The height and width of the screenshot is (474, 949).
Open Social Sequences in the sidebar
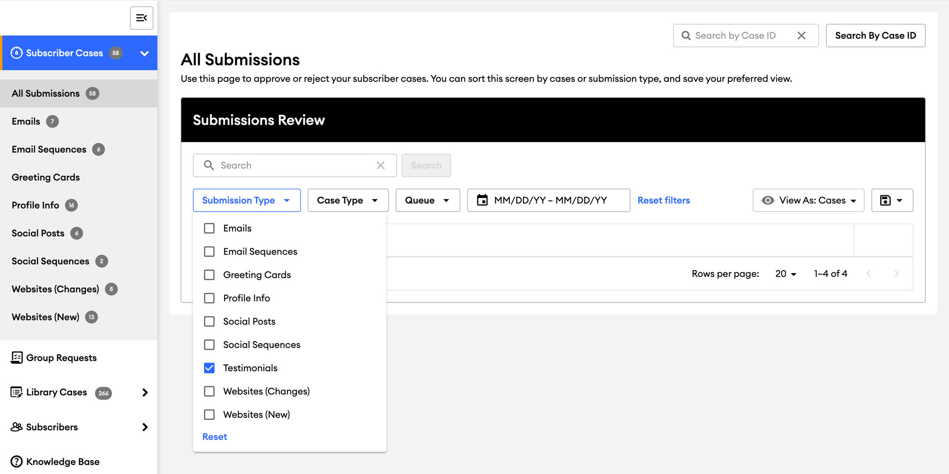coord(79,261)
